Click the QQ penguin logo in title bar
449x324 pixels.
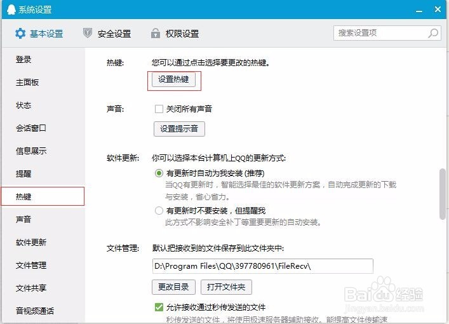pyautogui.click(x=11, y=9)
